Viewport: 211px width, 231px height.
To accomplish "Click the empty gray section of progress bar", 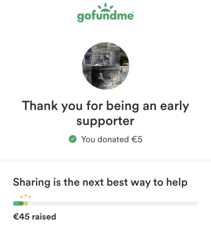I will pos(113,204).
